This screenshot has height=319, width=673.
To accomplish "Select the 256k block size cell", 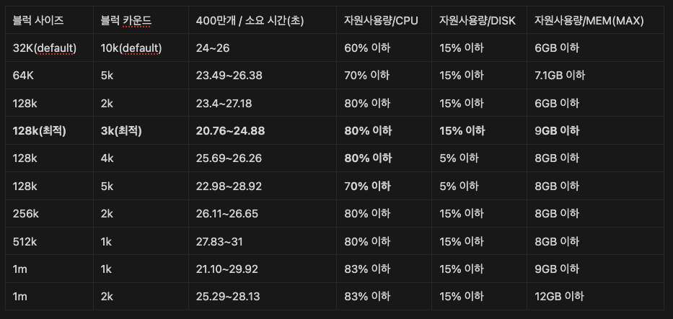I will (49, 214).
